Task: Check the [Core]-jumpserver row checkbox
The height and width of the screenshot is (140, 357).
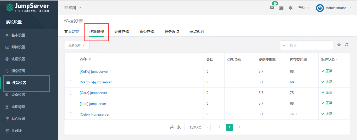Action: [x=70, y=93]
